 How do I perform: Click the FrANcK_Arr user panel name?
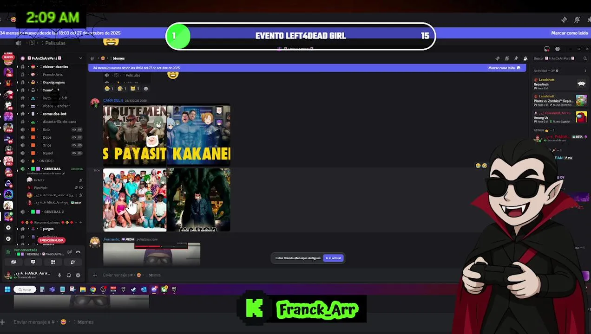[x=33, y=274]
